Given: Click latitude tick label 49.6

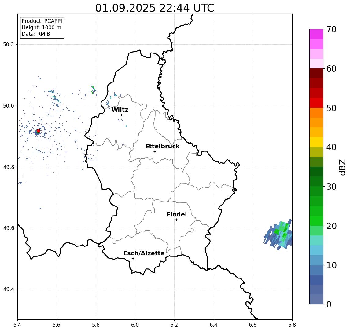Looking at the screenshot, I should pyautogui.click(x=9, y=228).
